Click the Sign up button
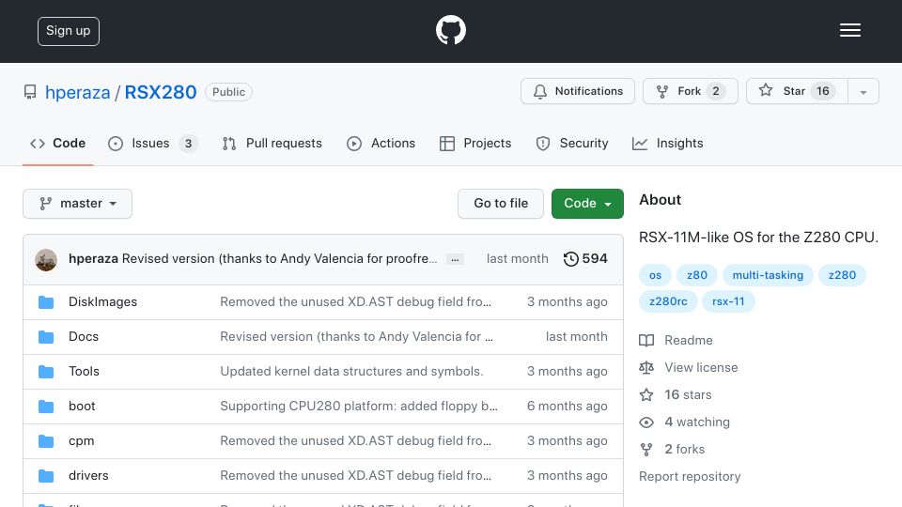 pos(69,31)
